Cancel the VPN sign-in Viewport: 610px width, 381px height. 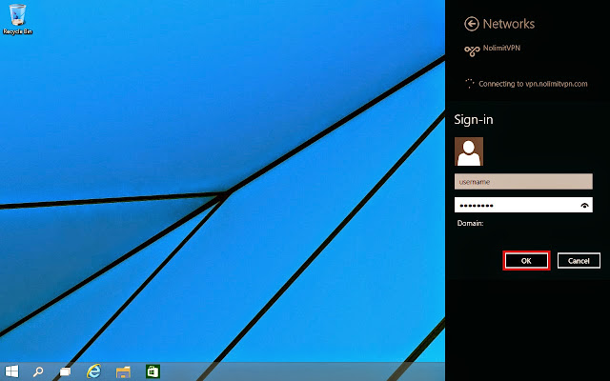579,261
